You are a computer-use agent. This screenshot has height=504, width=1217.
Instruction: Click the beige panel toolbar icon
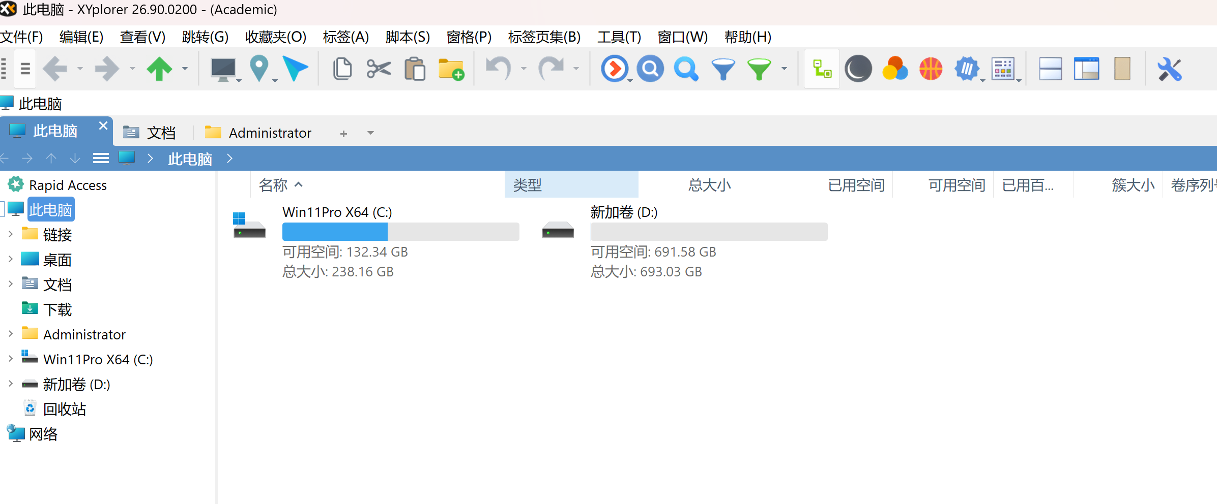[x=1122, y=69]
